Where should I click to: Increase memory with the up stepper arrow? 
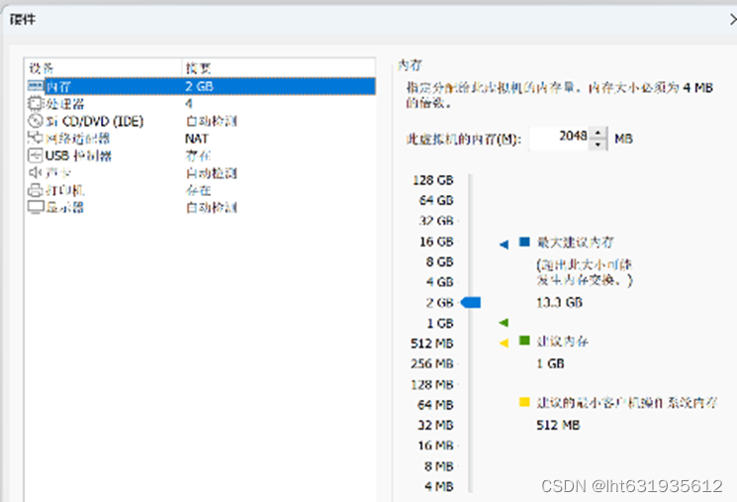598,133
